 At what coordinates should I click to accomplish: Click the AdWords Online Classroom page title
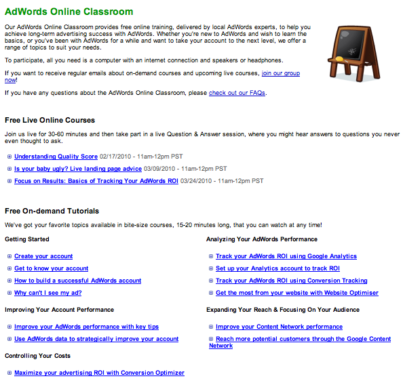pyautogui.click(x=69, y=12)
